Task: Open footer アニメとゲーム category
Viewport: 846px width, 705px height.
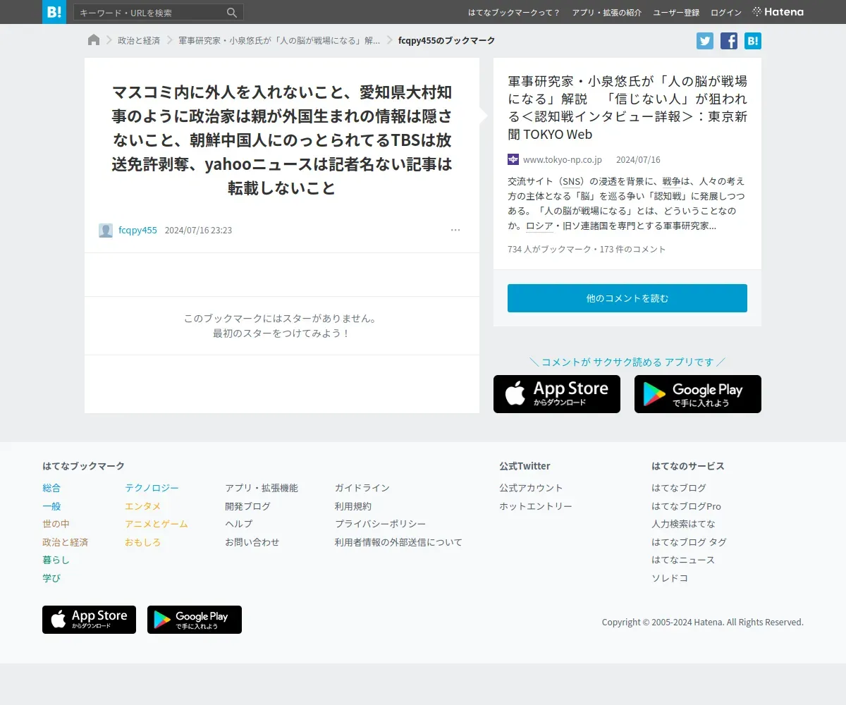Action: 157,524
